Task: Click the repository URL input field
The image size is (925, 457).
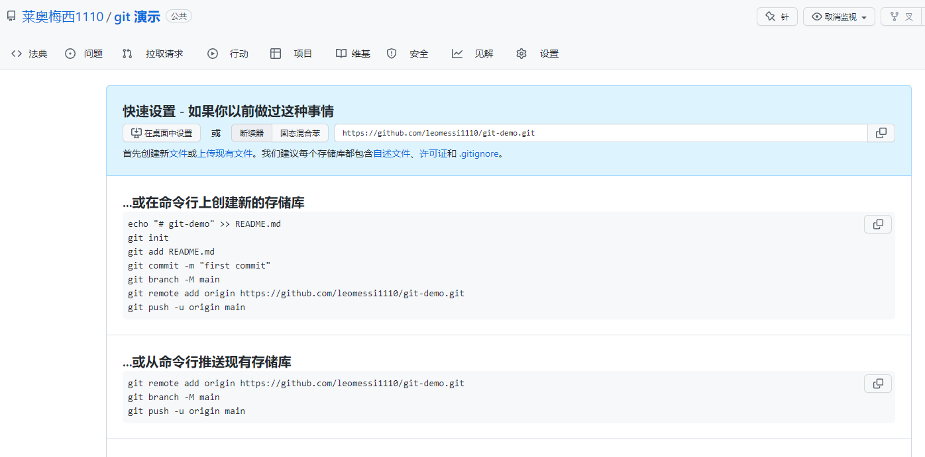Action: [601, 133]
